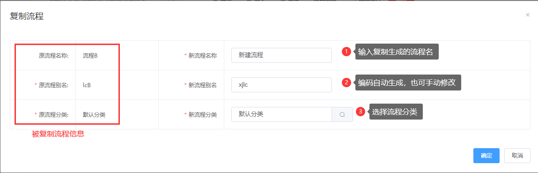
Task: Click the 输入复制生成的流程名 tooltip
Action: 397,52
